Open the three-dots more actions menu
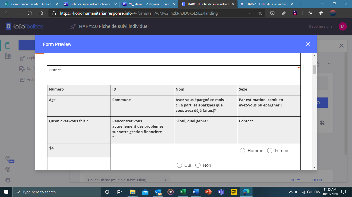The image size is (352, 197). [328, 64]
